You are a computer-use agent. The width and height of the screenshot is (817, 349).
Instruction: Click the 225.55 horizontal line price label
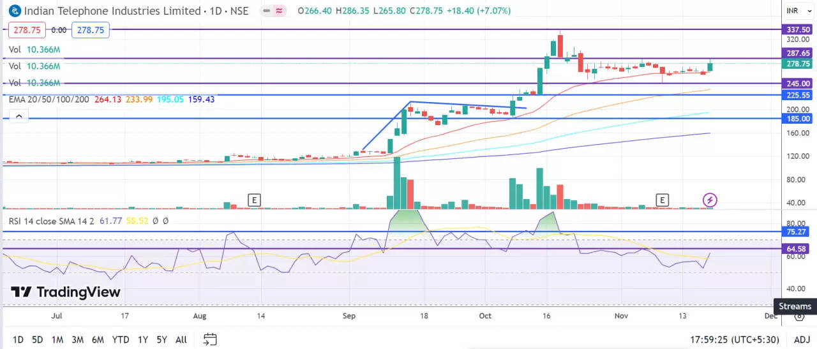[798, 94]
